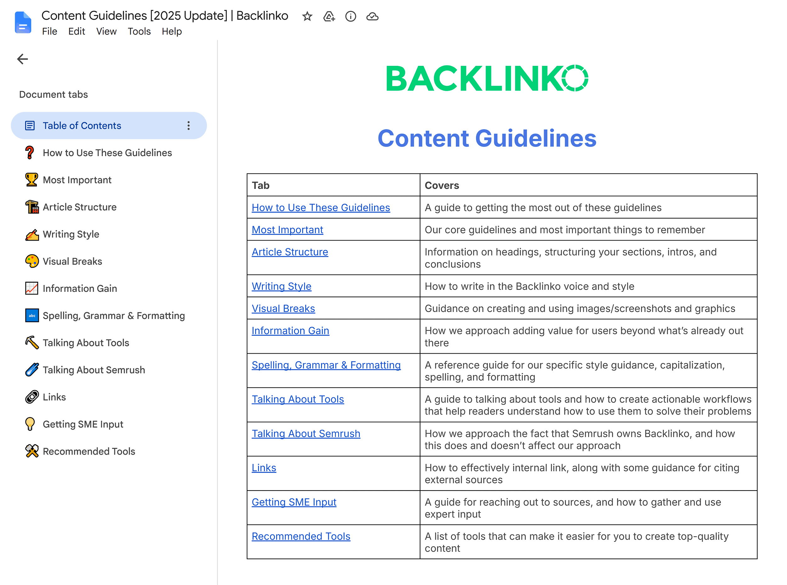Click the Google Docs home icon

[x=23, y=22]
